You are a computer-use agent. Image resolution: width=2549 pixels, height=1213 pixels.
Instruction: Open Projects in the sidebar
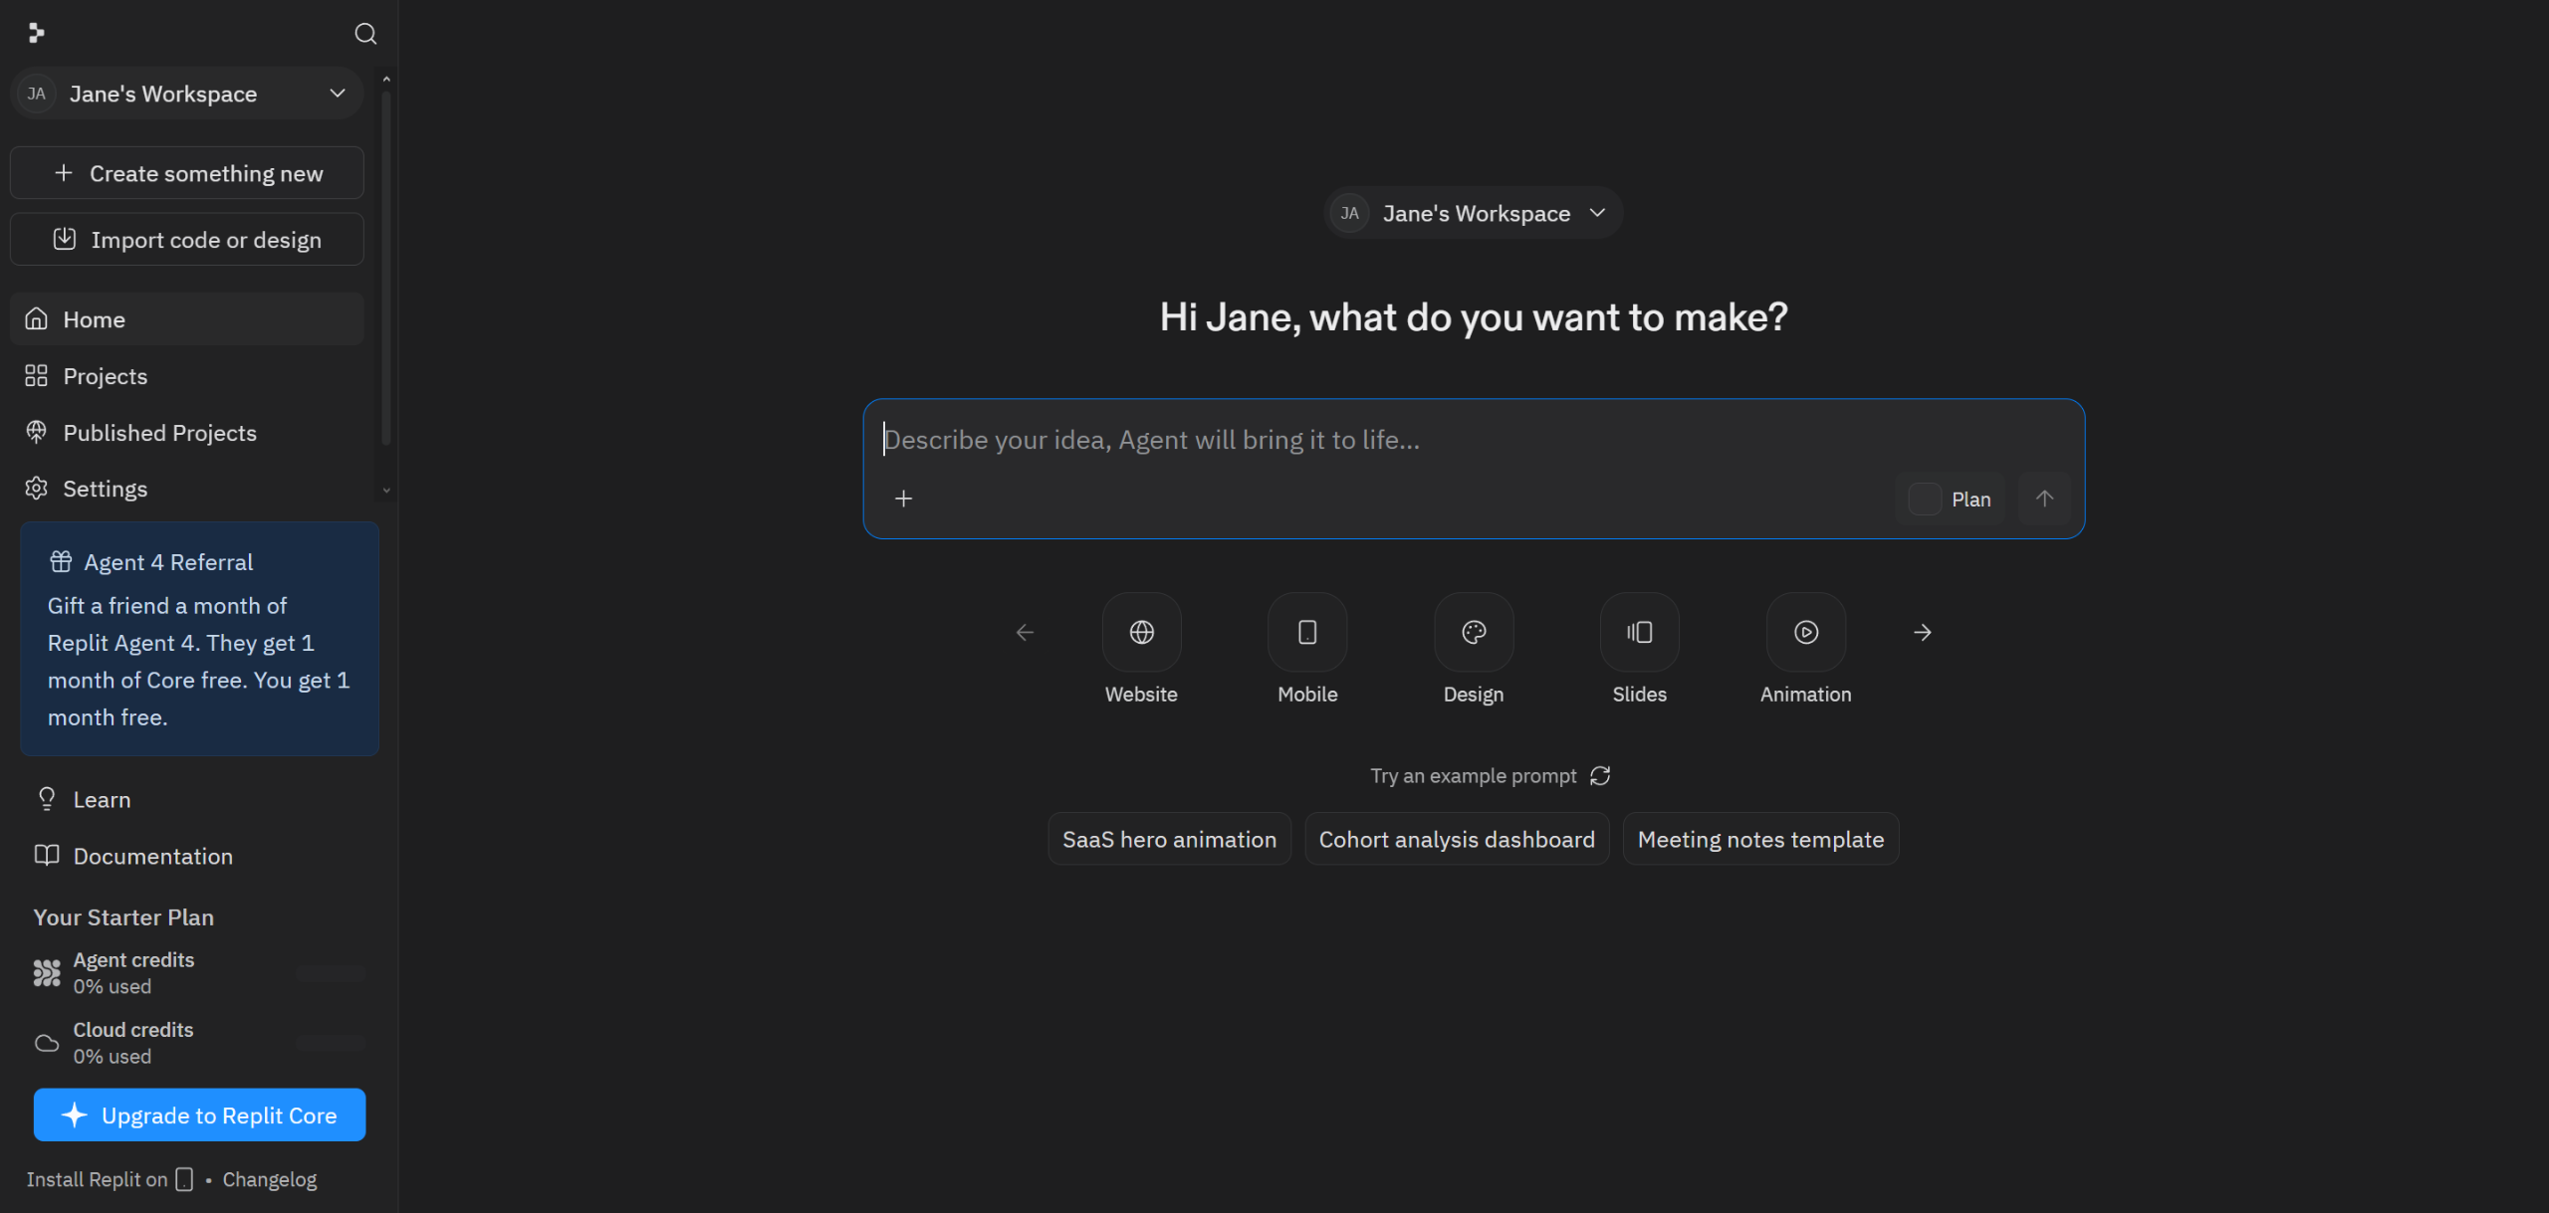tap(105, 376)
